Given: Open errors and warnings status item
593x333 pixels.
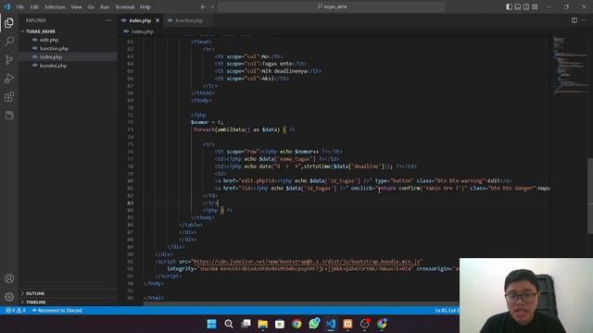Looking at the screenshot, I should [16, 311].
